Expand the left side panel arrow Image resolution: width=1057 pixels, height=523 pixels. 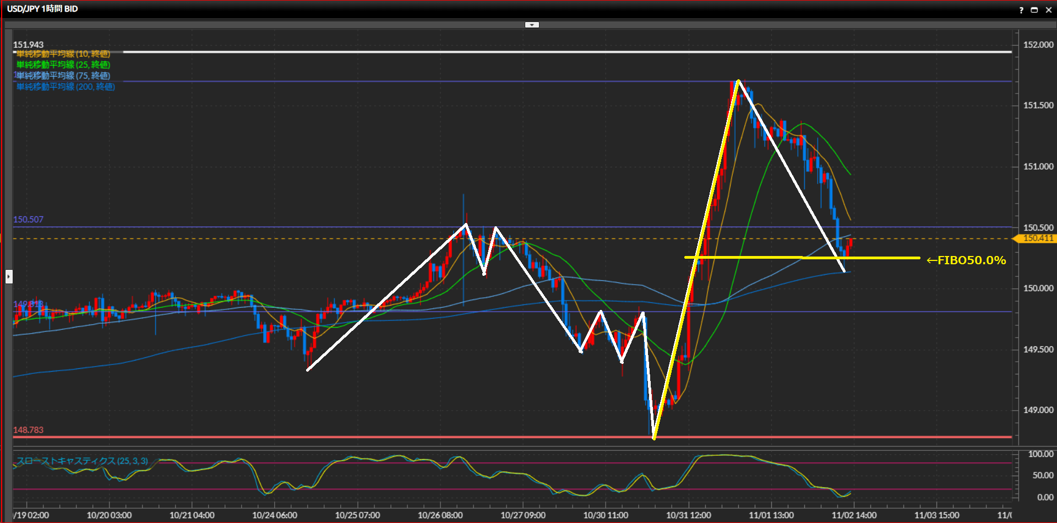[9, 276]
